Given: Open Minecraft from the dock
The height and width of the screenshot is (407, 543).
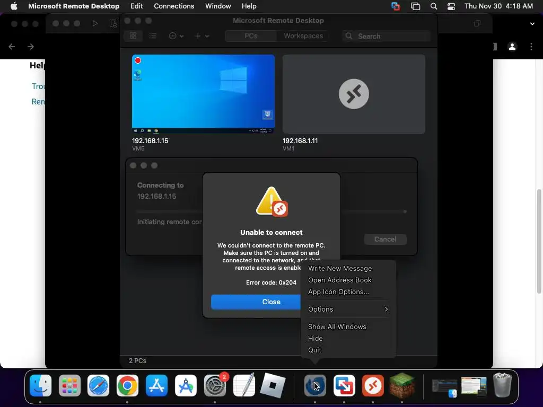Looking at the screenshot, I should pos(402,385).
